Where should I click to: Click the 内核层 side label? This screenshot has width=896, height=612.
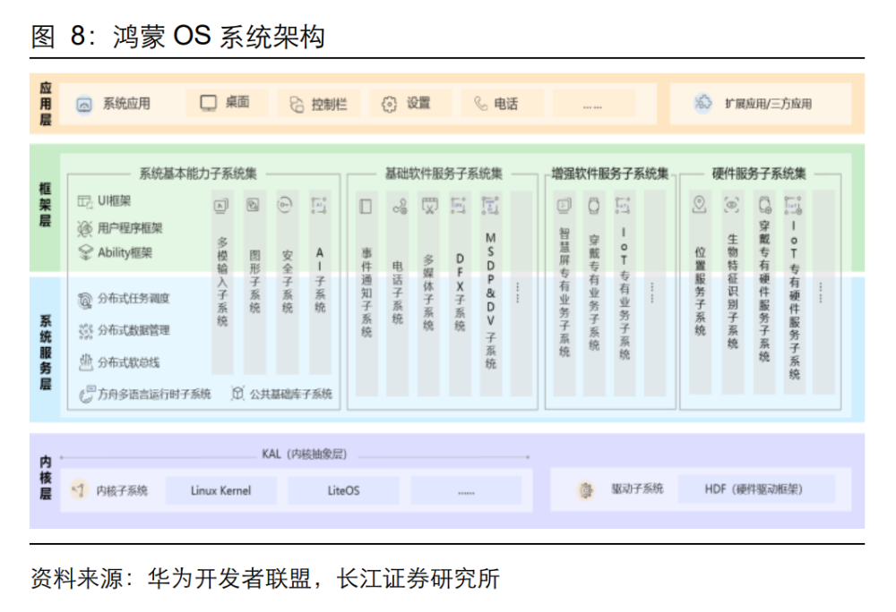pyautogui.click(x=45, y=478)
